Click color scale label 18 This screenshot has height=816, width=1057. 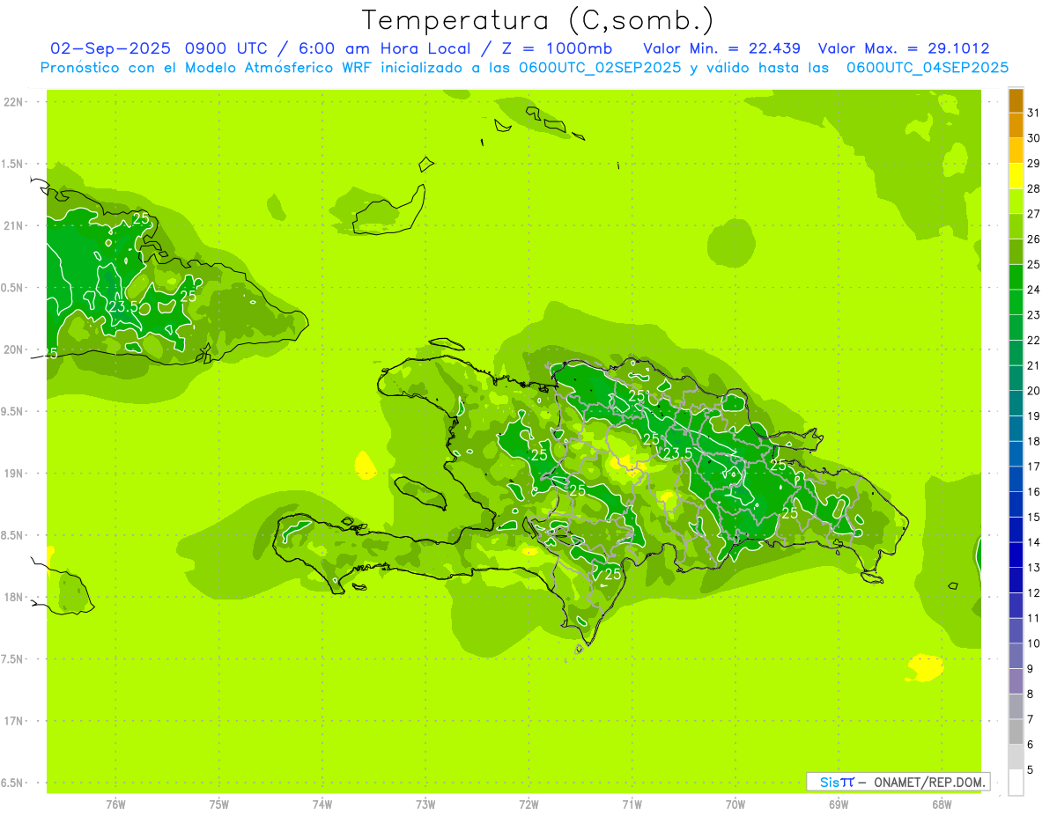tap(1033, 441)
